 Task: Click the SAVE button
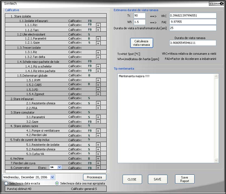[x=158, y=179]
